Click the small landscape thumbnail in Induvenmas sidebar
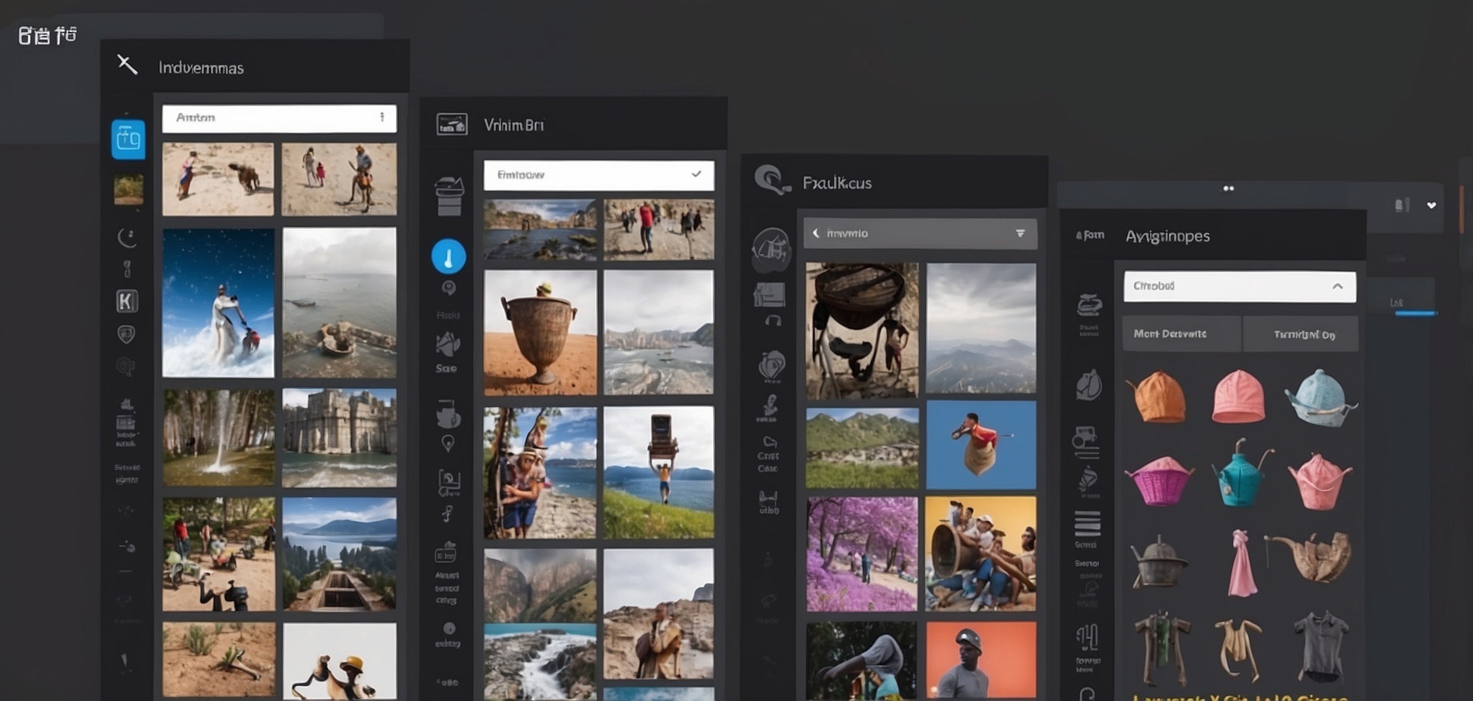Viewport: 1473px width, 701px height. (x=128, y=189)
